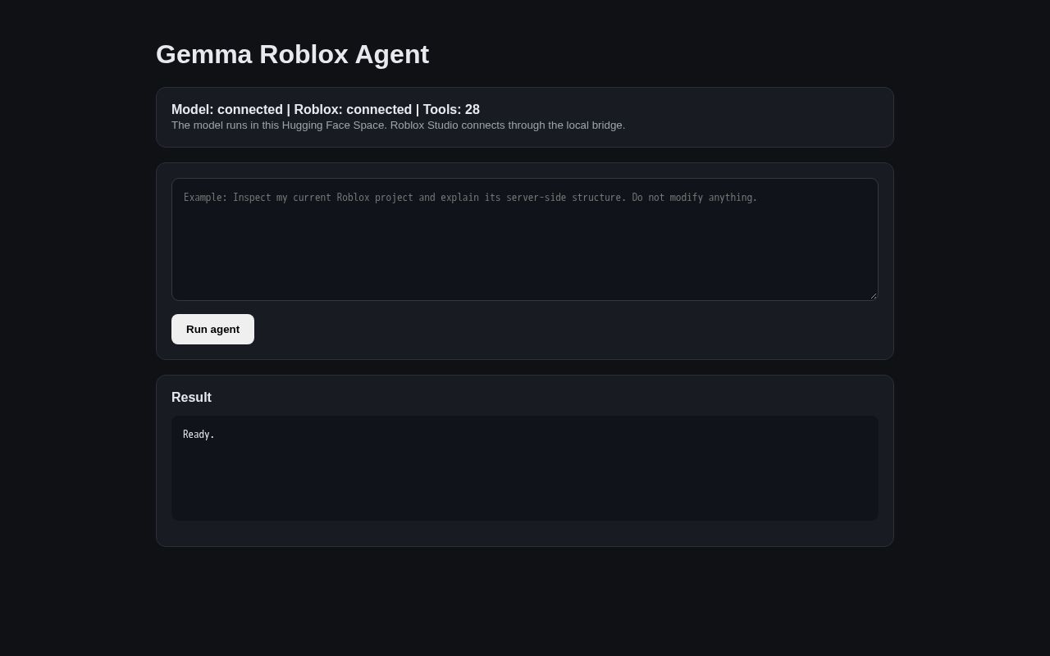Click the 'Ready.' output text

[x=199, y=435]
